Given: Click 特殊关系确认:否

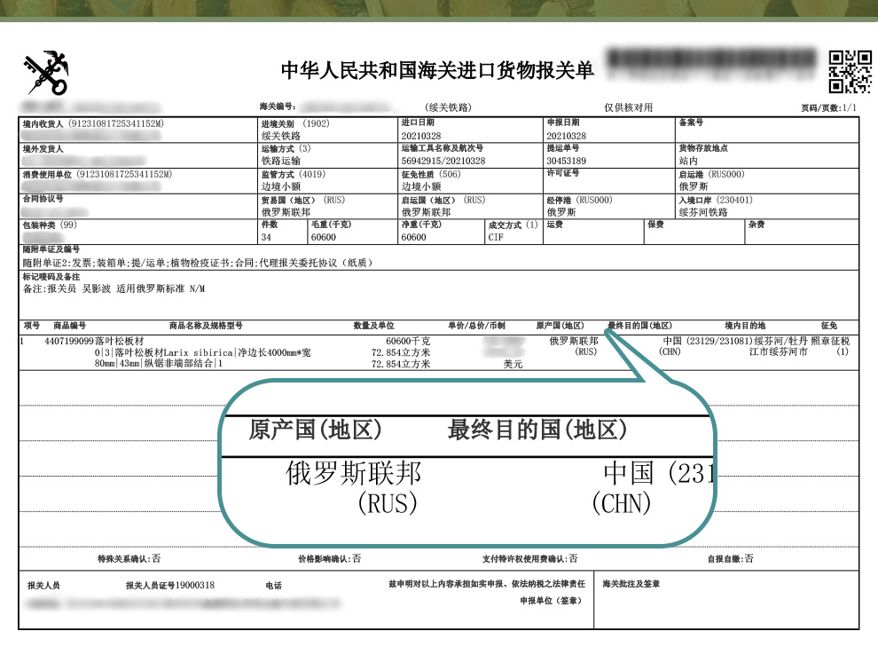Looking at the screenshot, I should pos(129,558).
